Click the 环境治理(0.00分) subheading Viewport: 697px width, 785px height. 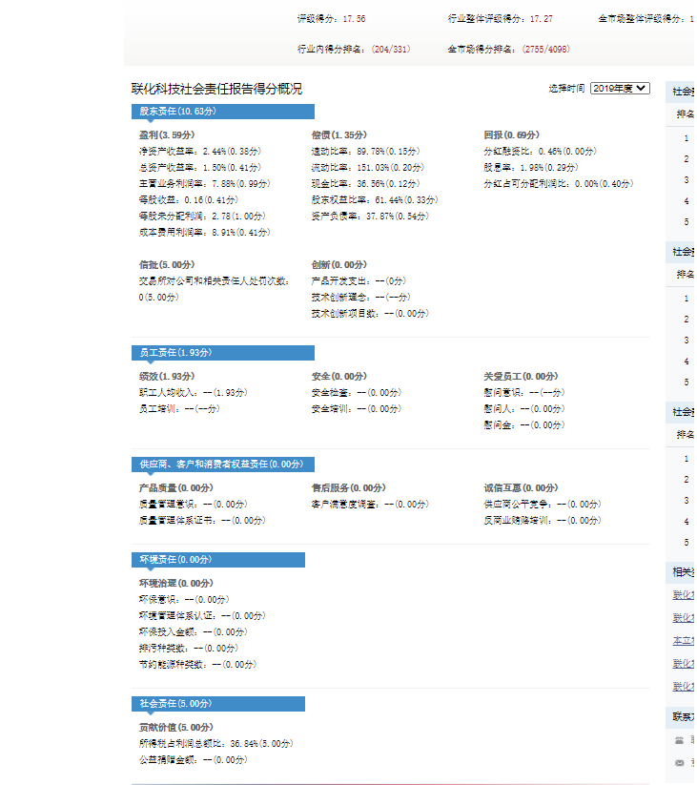[x=176, y=583]
